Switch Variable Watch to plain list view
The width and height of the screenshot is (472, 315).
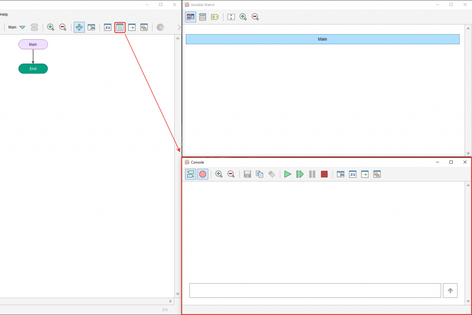203,17
